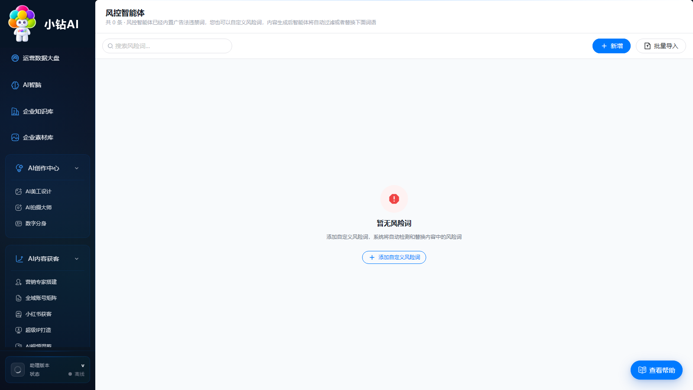
Task: Click the AI智脑 brain icon
Action: click(x=15, y=85)
